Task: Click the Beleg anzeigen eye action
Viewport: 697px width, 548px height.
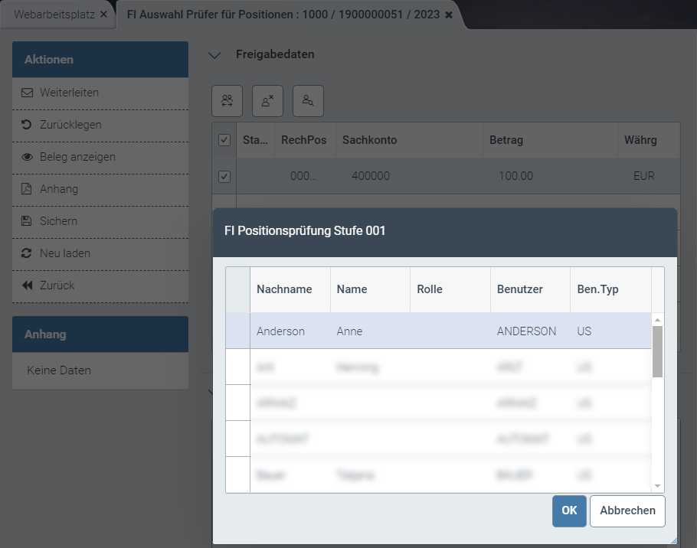Action: click(x=77, y=157)
